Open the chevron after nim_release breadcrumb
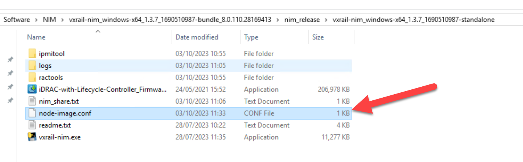The image size is (523, 162). pyautogui.click(x=326, y=20)
